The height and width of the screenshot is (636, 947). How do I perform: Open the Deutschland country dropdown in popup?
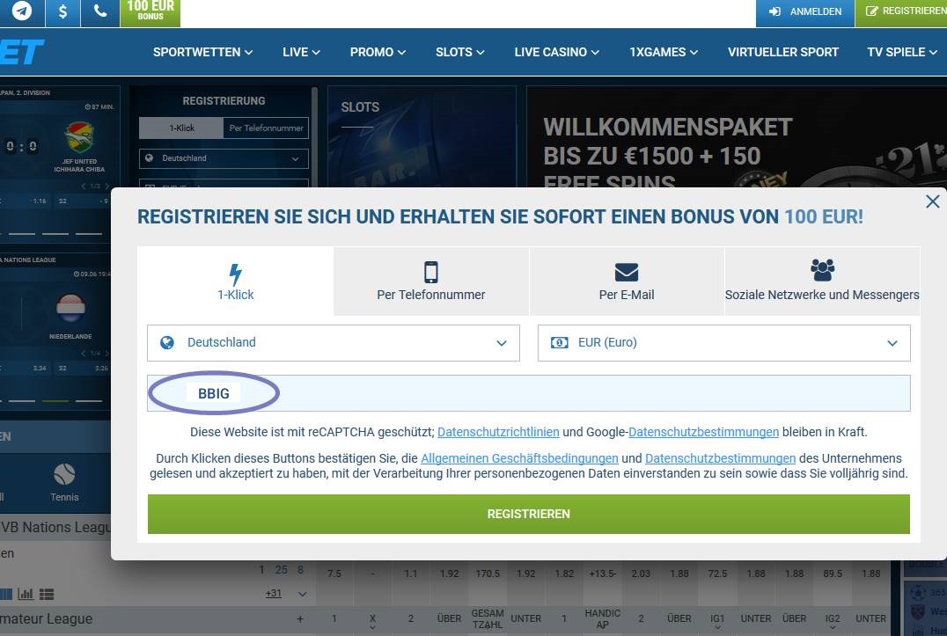[334, 343]
